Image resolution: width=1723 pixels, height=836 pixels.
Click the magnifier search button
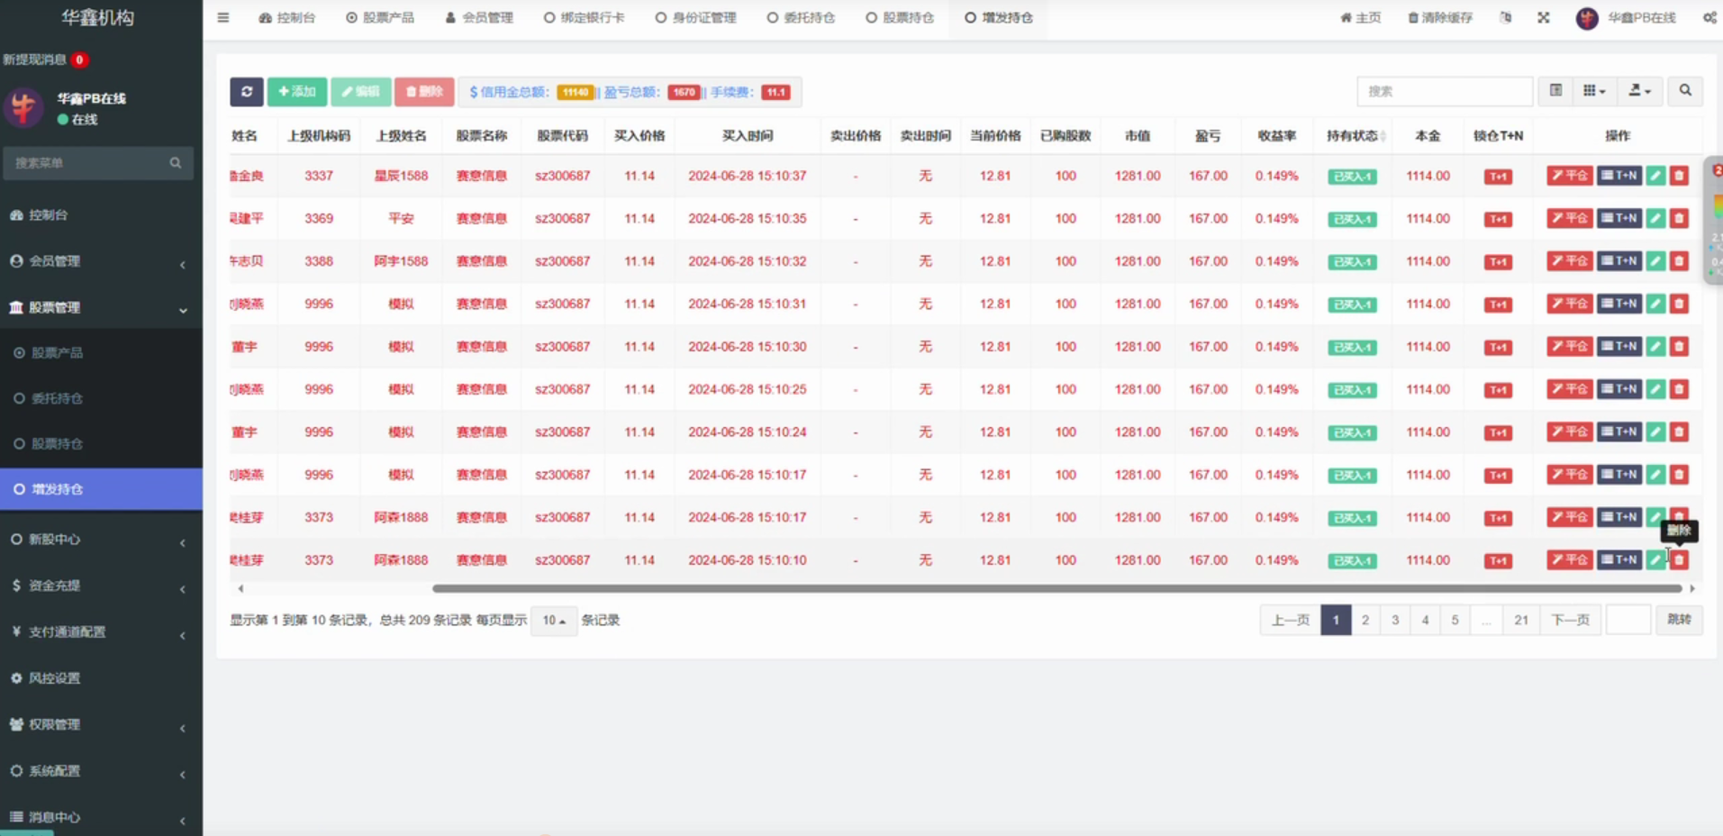click(1685, 91)
